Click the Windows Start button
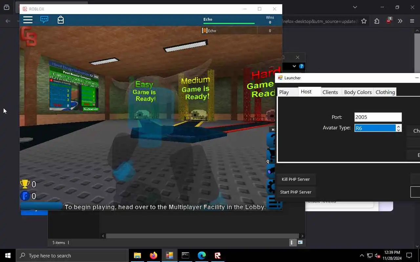 coord(8,255)
